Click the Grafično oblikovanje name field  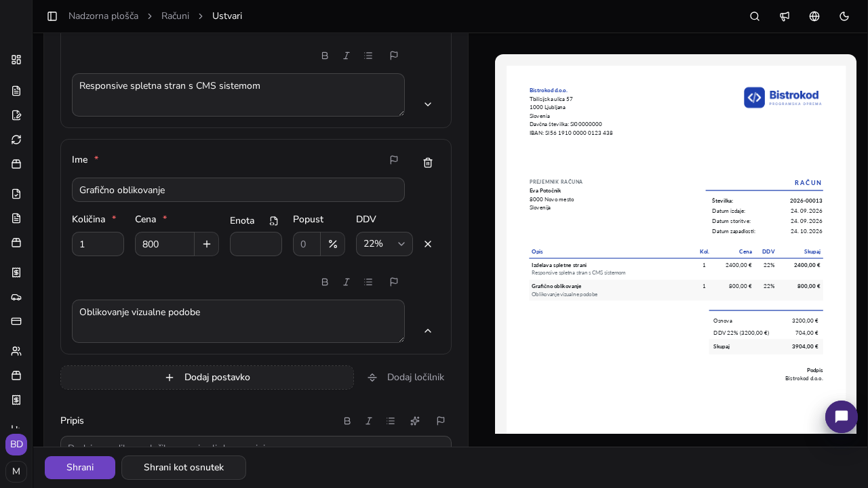[x=238, y=190]
